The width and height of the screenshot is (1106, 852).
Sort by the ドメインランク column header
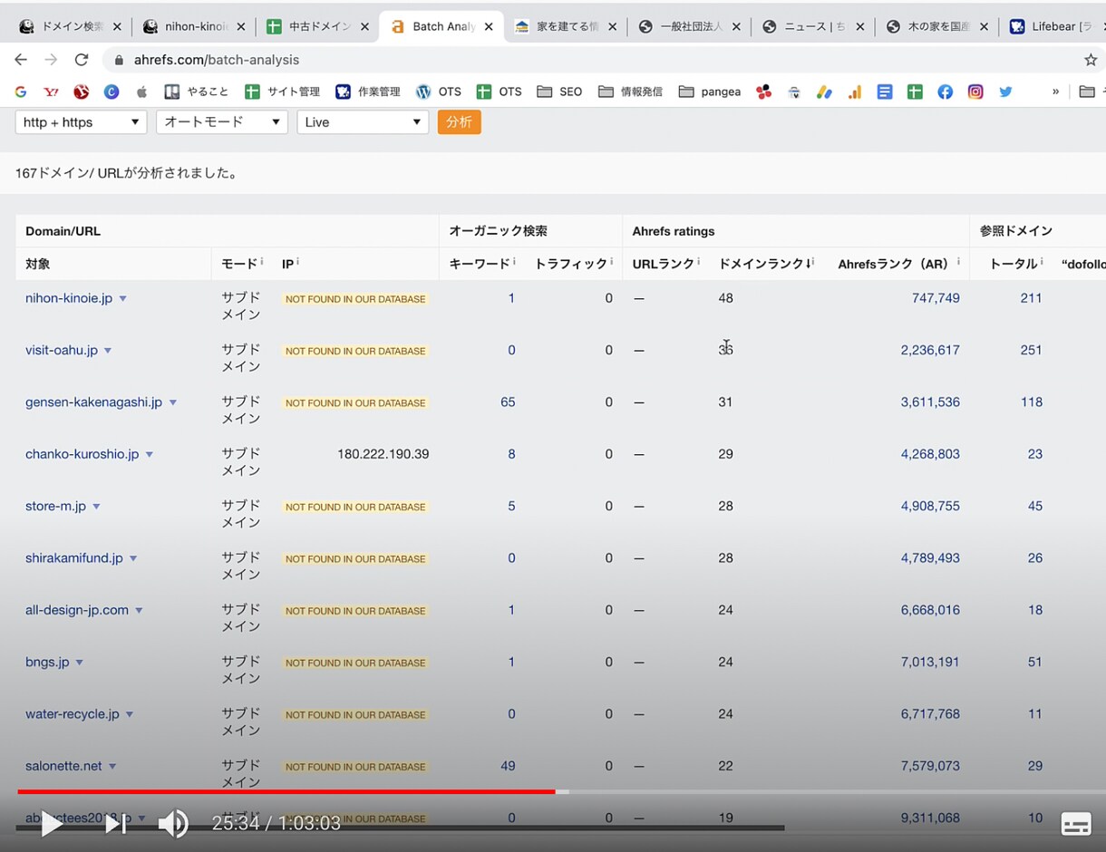(766, 264)
